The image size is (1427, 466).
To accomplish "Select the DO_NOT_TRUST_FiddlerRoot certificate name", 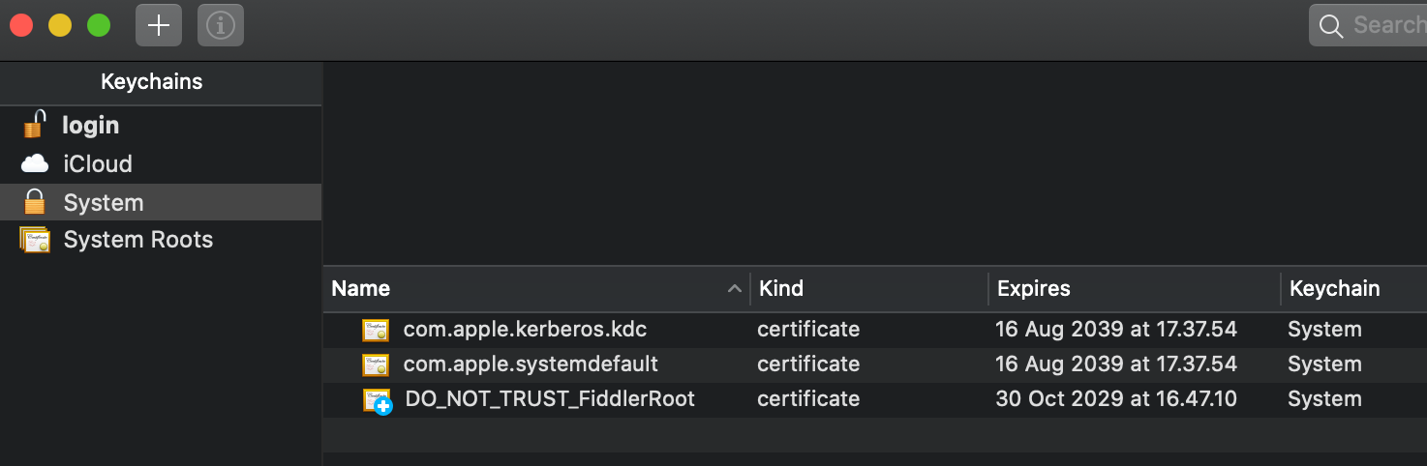I will pyautogui.click(x=550, y=399).
